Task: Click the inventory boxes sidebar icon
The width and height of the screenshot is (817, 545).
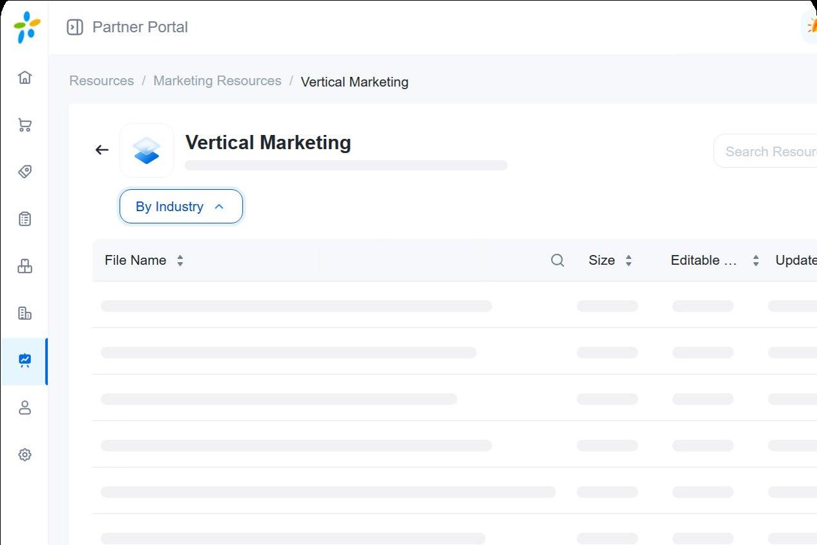Action: click(x=25, y=266)
